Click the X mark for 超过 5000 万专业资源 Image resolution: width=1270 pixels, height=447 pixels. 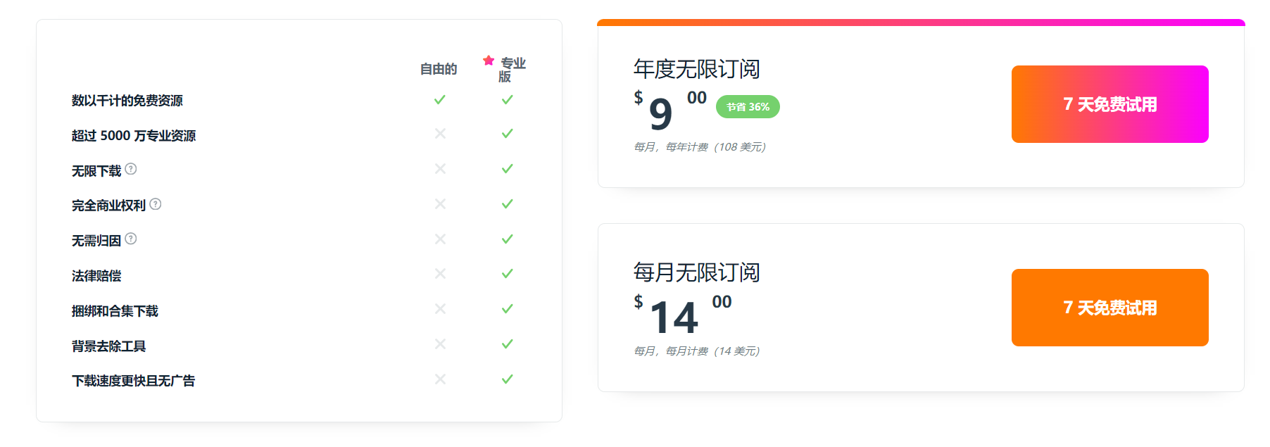pyautogui.click(x=440, y=134)
